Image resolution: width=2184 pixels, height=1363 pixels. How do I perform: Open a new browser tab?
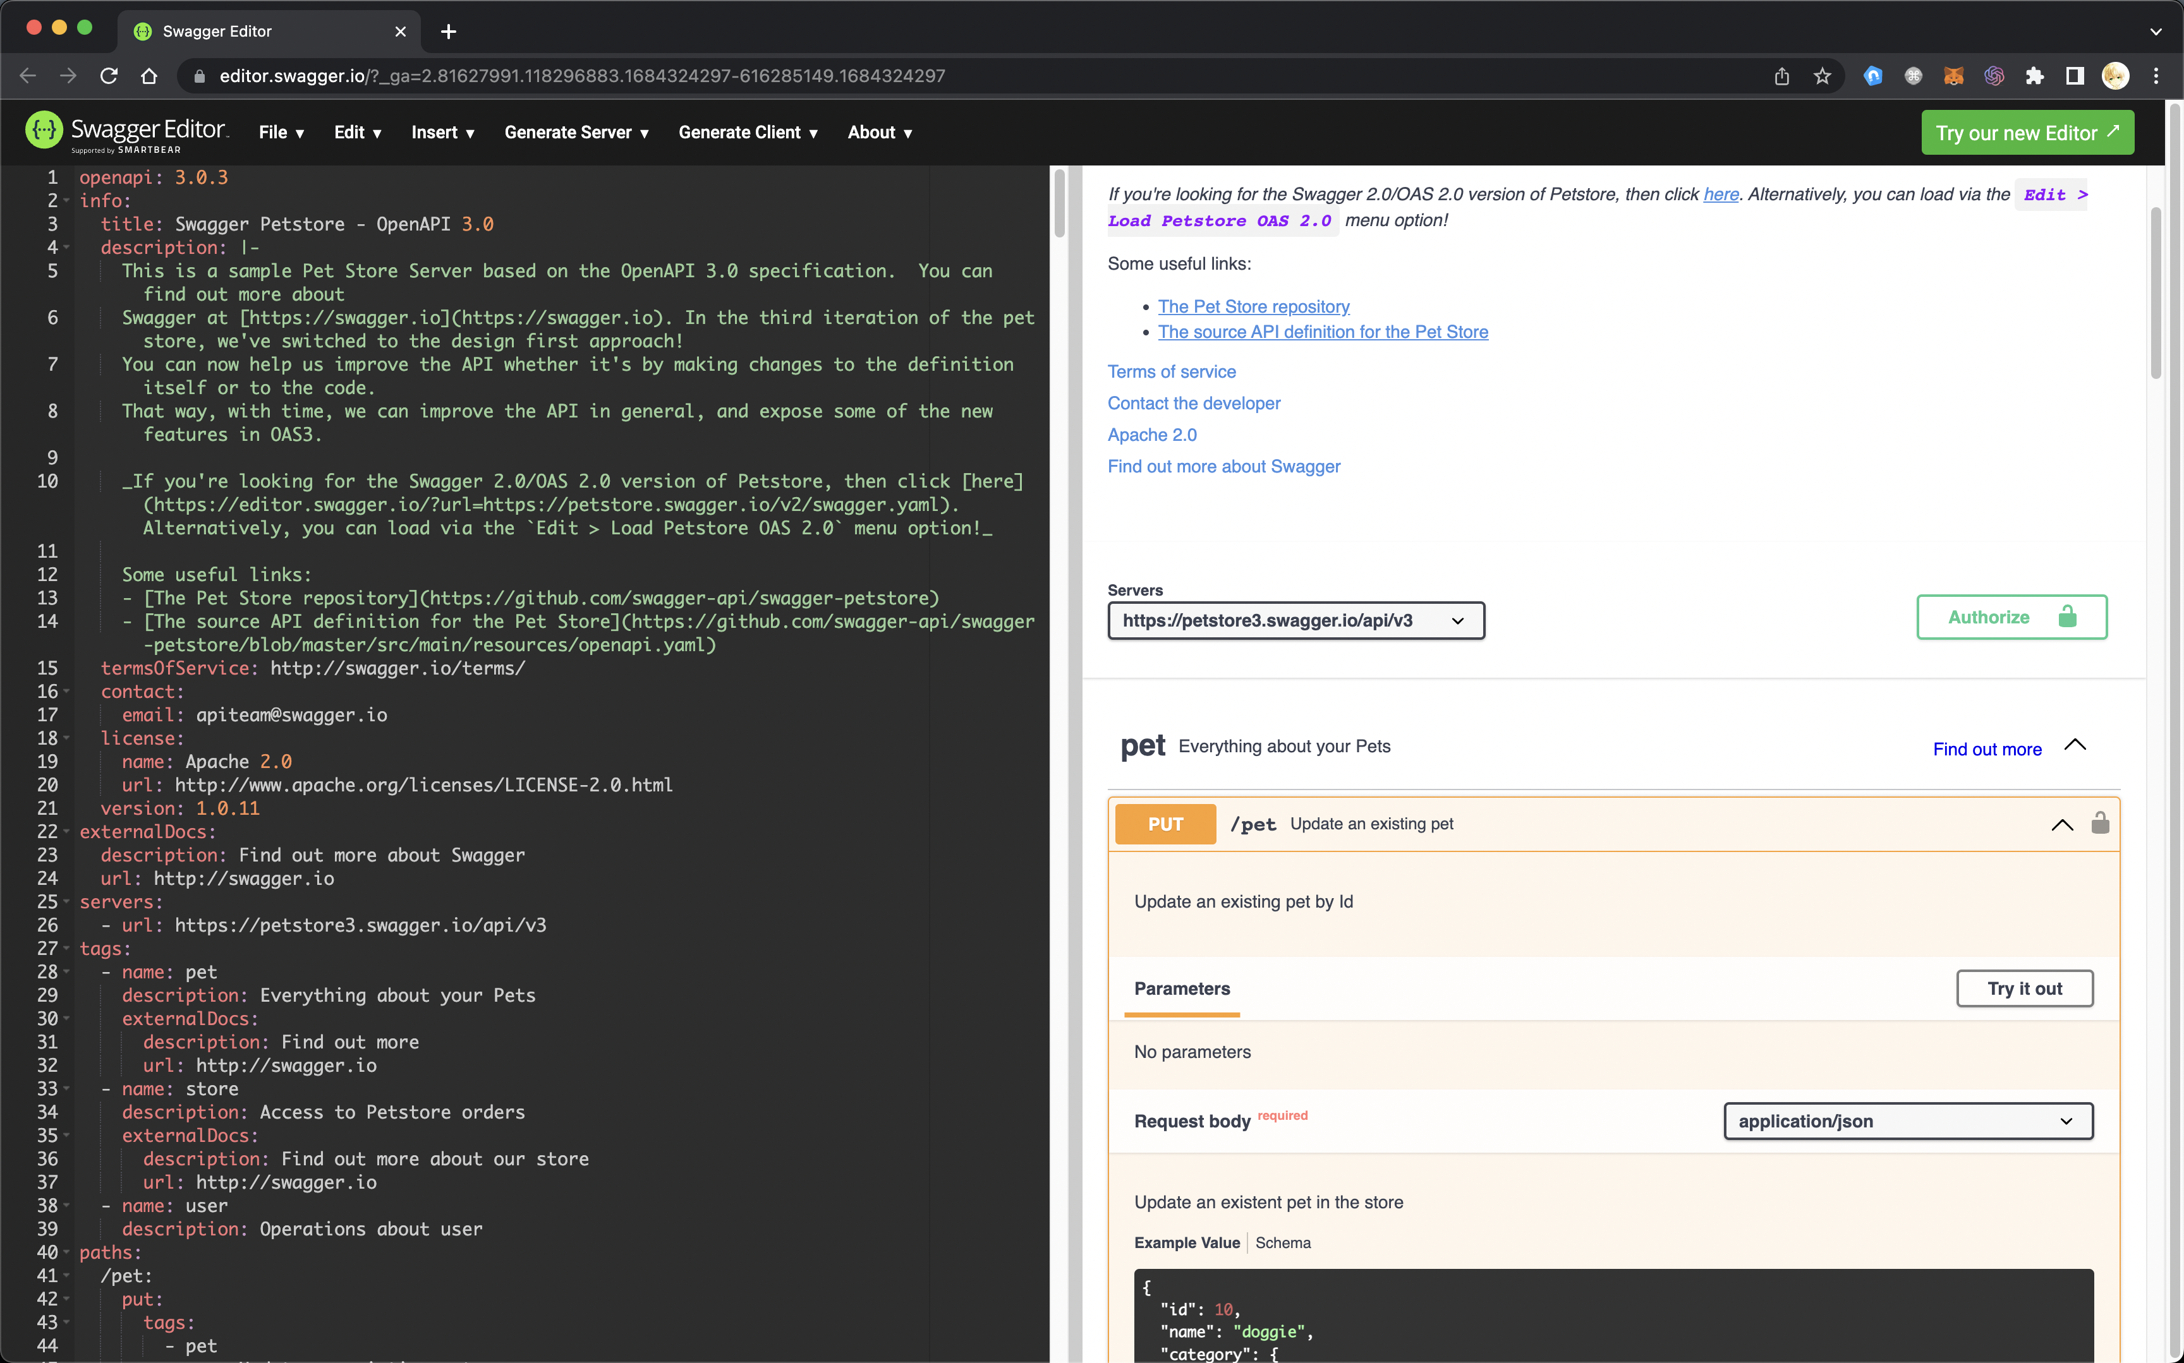coord(448,32)
